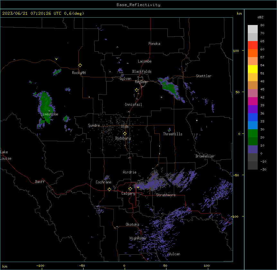Click the yellow diamond marker below Cochrane

109,189
